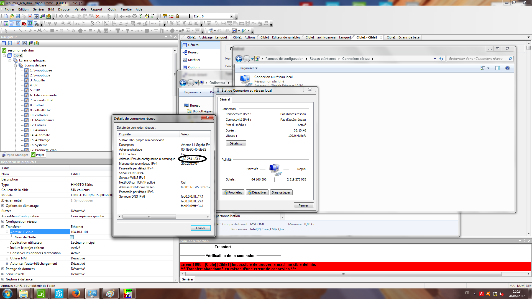
Task: Click Fermer in Détails de connexion réseau
Action: 200,228
